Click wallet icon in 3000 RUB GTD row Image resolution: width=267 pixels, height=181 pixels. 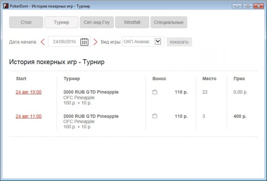(154, 92)
